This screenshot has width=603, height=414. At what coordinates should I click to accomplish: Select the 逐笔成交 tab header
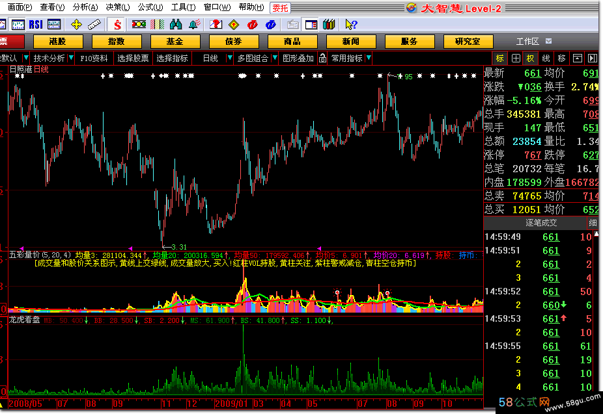[541, 222]
